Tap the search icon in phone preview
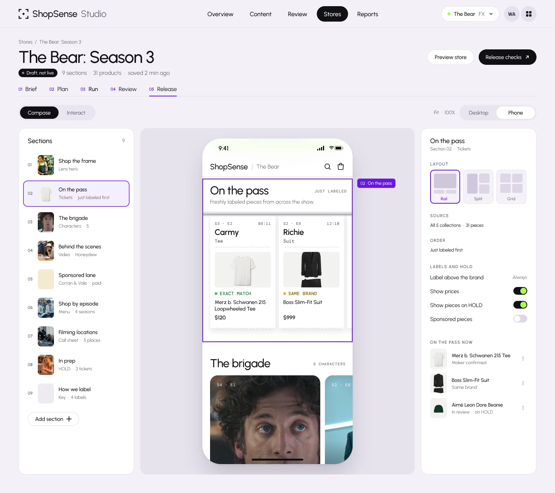This screenshot has width=555, height=493. 328,167
